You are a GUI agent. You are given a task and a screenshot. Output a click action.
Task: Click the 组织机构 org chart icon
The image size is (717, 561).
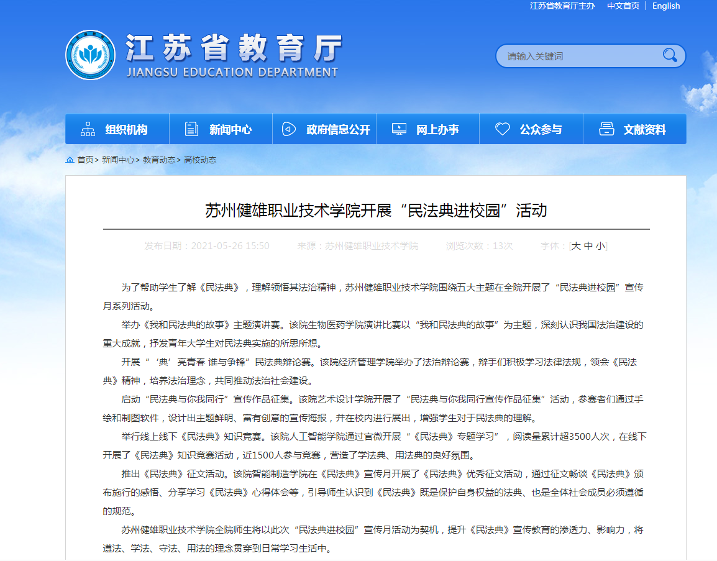[88, 129]
